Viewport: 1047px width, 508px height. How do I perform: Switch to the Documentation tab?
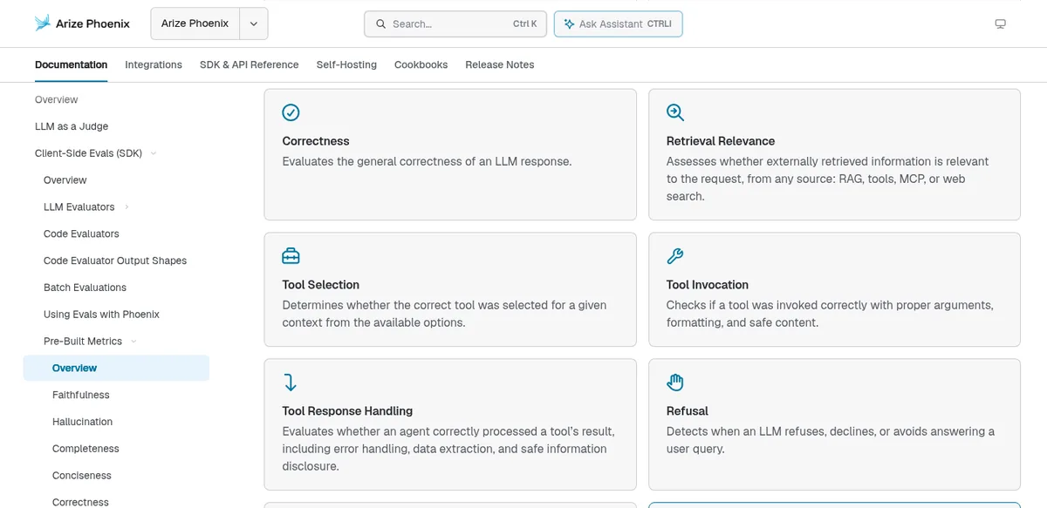pos(71,64)
